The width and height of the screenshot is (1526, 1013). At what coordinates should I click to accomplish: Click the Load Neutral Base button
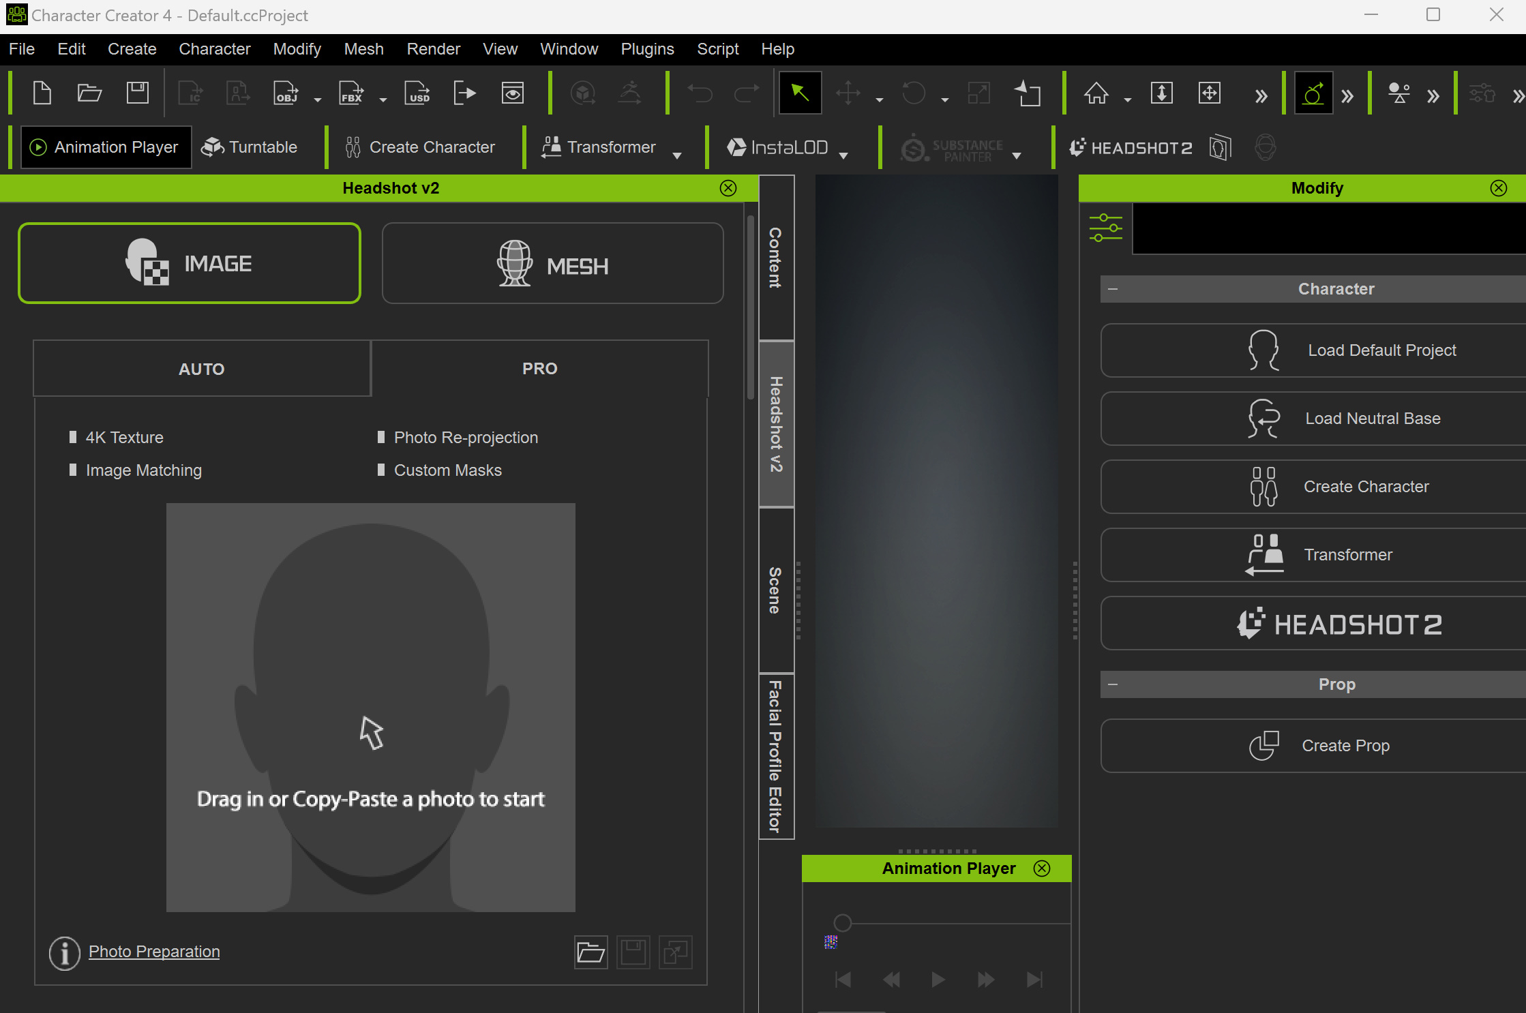click(1313, 419)
